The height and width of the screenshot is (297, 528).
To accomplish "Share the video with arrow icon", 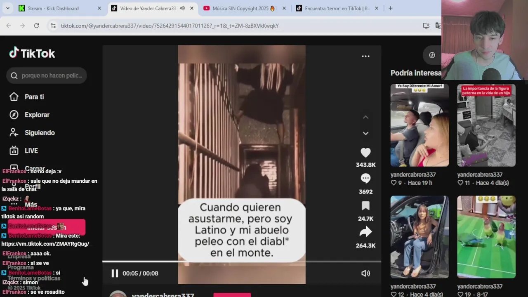I will 365,232.
